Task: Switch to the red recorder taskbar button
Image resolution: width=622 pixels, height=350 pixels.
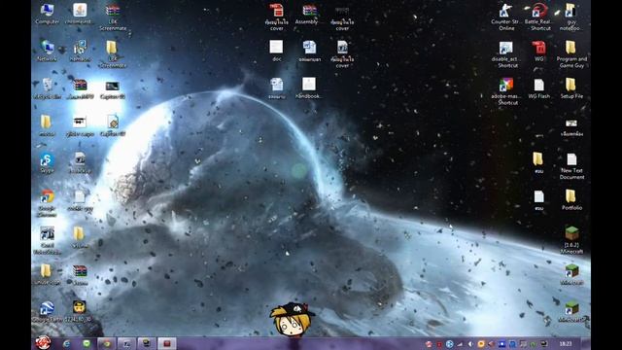Action: [166, 343]
